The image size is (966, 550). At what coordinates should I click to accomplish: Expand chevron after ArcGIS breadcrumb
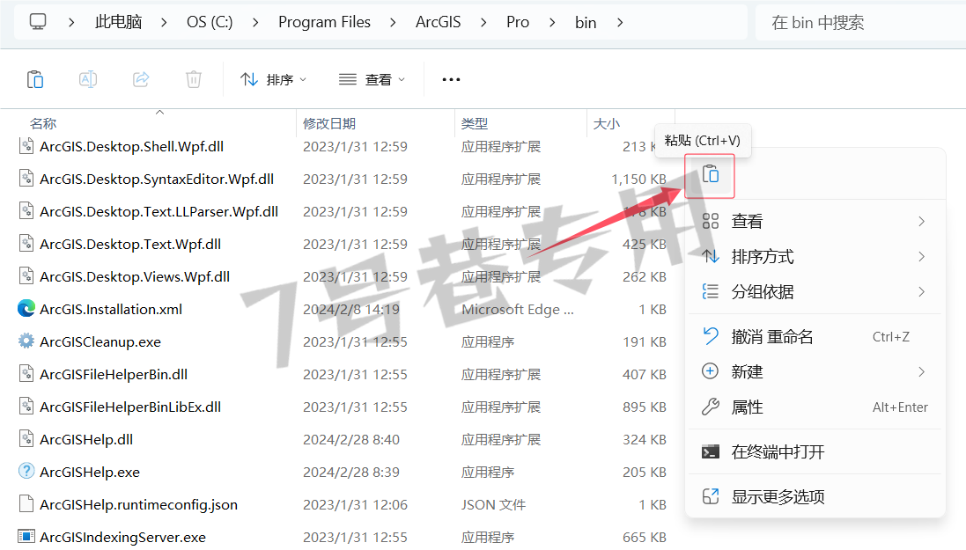click(x=483, y=22)
